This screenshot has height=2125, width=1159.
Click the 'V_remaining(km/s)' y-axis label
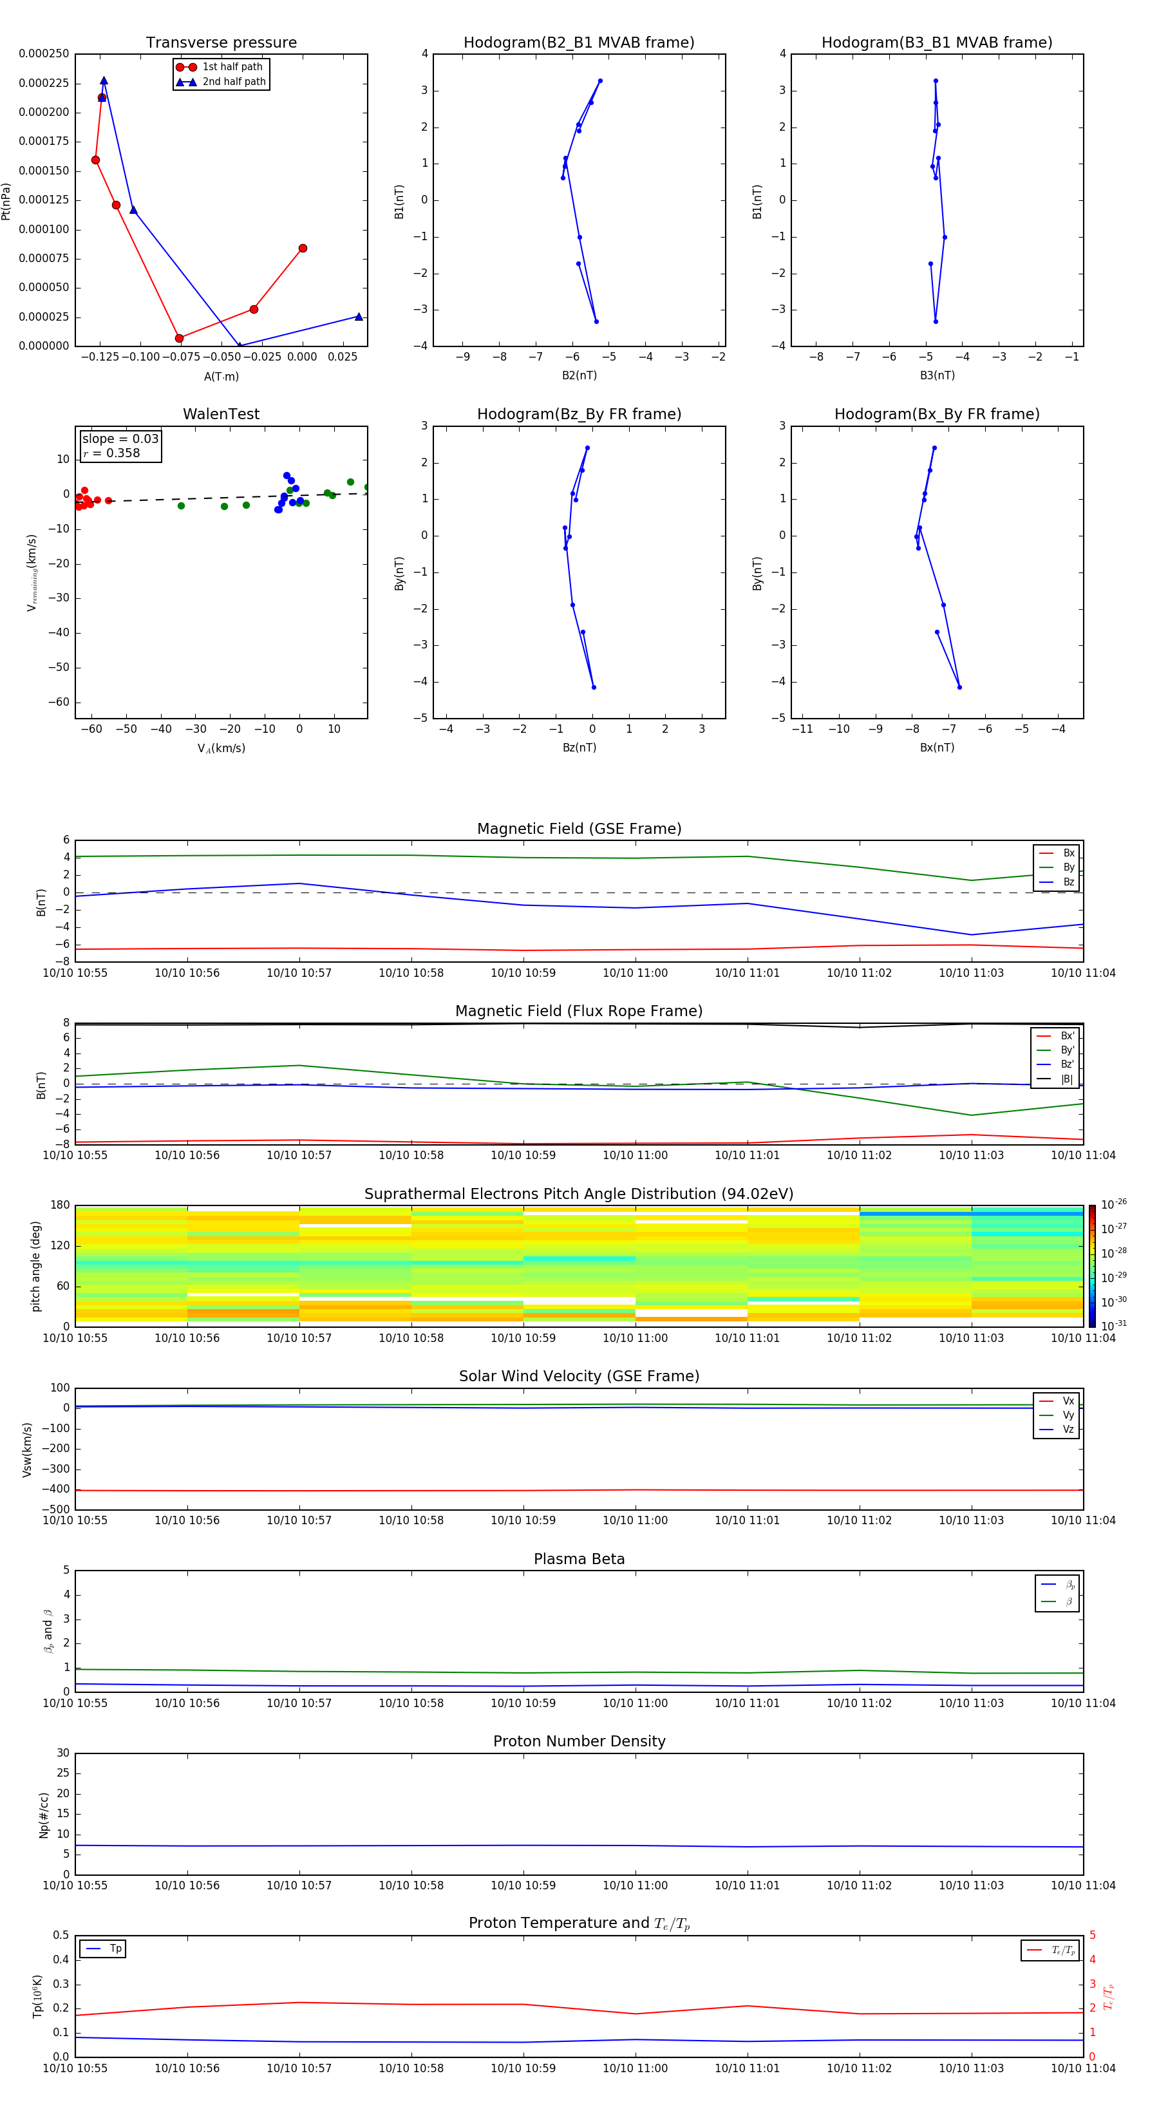click(32, 572)
